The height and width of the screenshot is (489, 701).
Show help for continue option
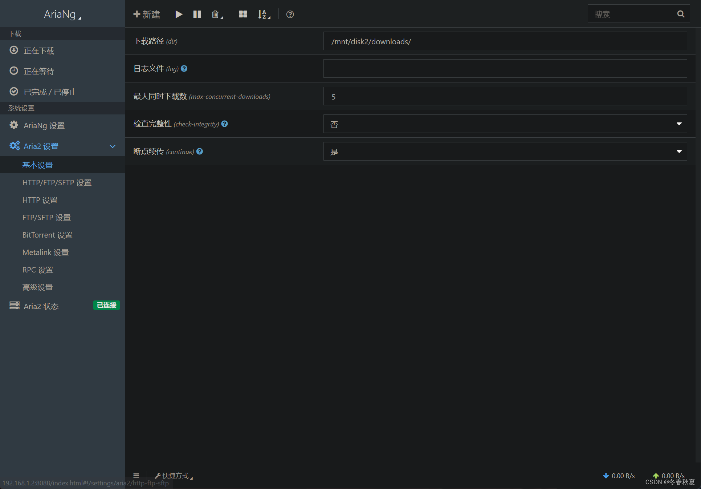(x=200, y=151)
